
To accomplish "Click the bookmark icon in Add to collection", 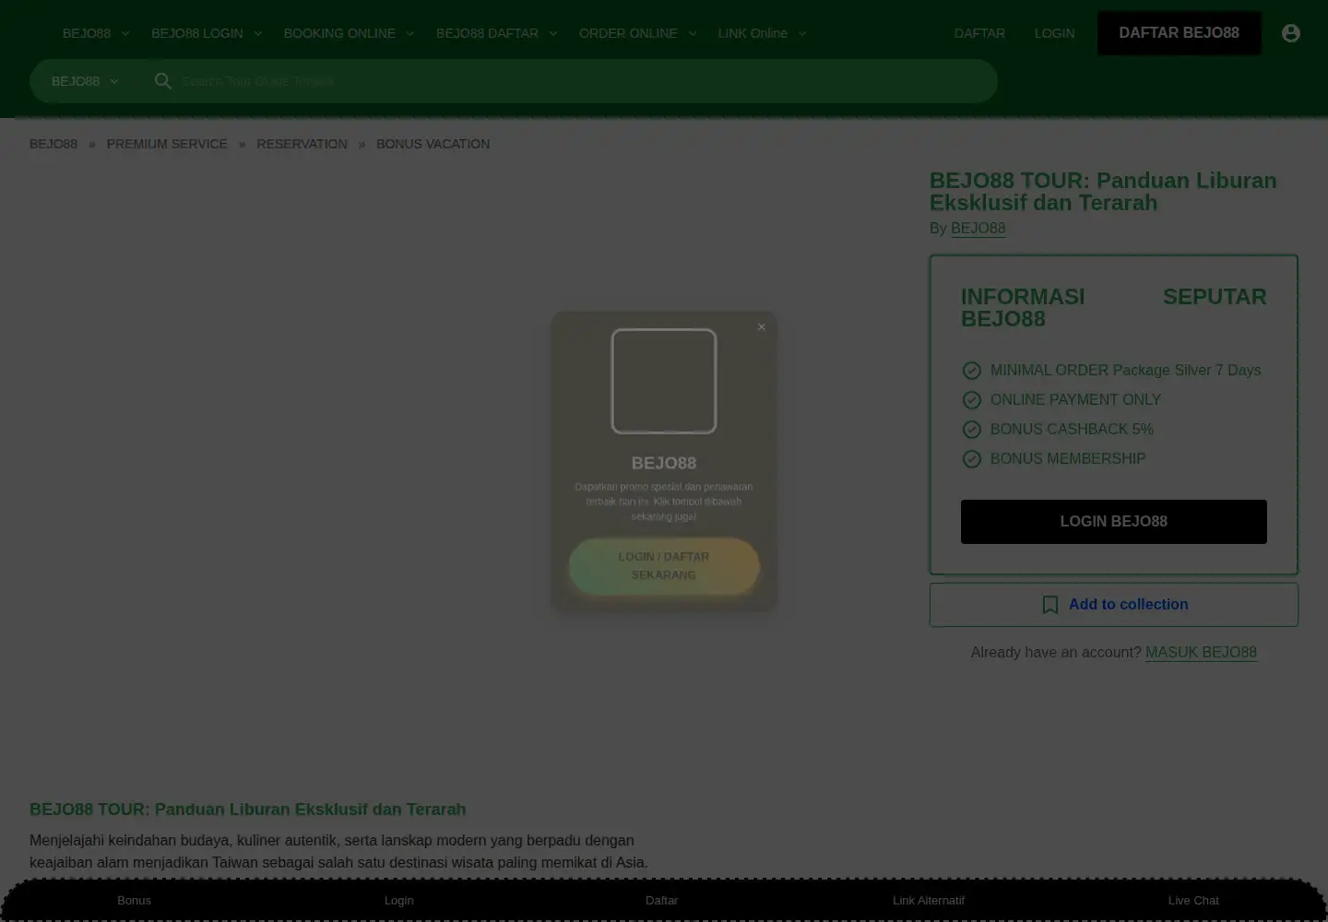I will [x=1050, y=605].
